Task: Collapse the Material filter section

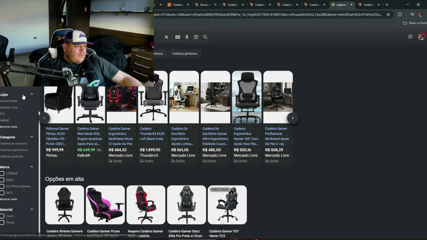Action: pos(32,209)
